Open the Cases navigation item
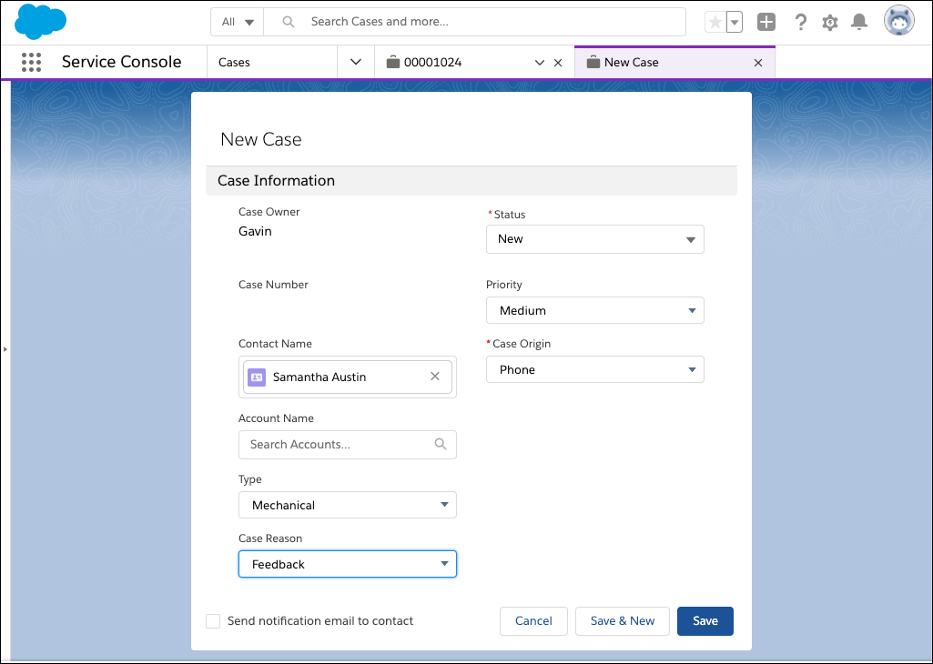 (x=272, y=63)
